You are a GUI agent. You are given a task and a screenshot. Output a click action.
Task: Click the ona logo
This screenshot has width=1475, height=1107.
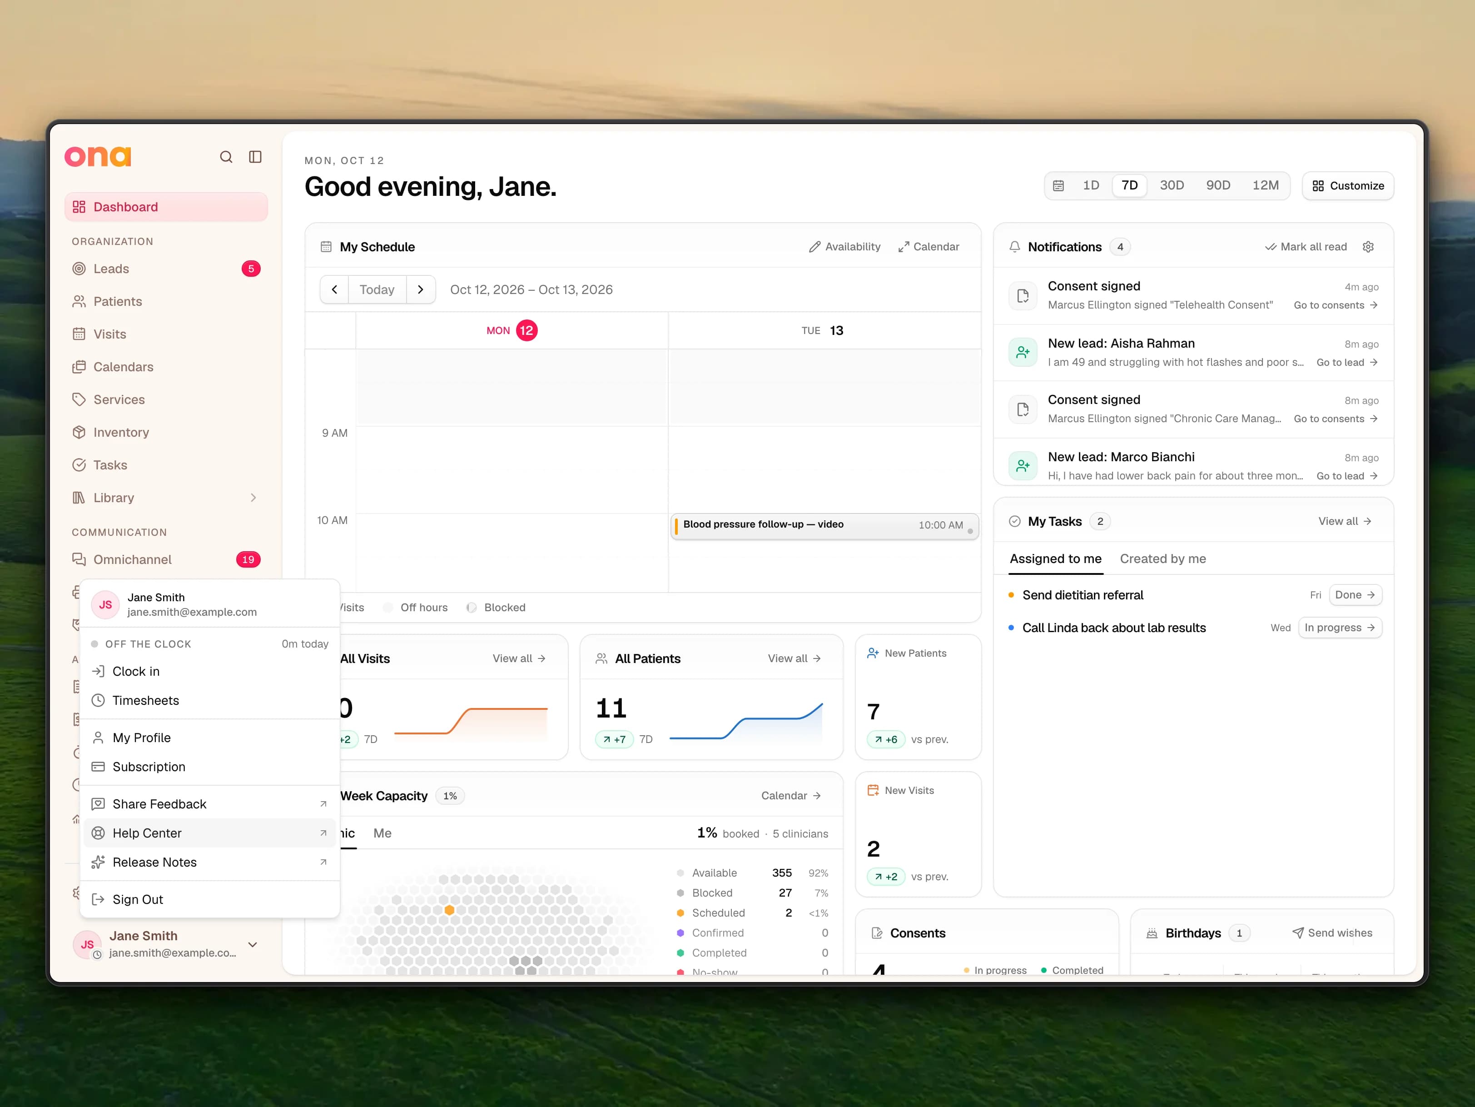point(98,156)
